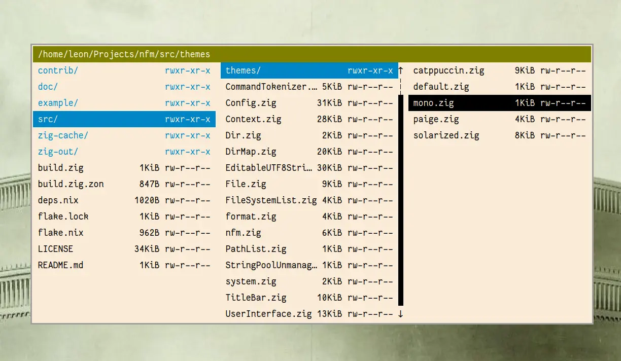Open the LICENSE file
This screenshot has height=361, width=621.
pos(56,249)
